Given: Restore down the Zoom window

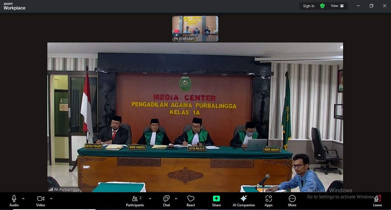Looking at the screenshot, I should click(371, 6).
